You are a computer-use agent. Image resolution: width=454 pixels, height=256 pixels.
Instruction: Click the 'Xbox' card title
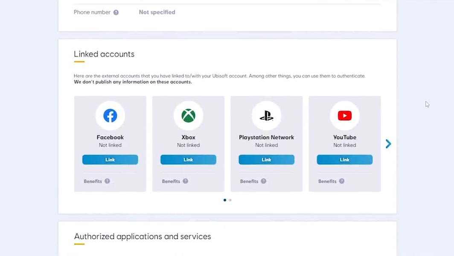pos(188,137)
